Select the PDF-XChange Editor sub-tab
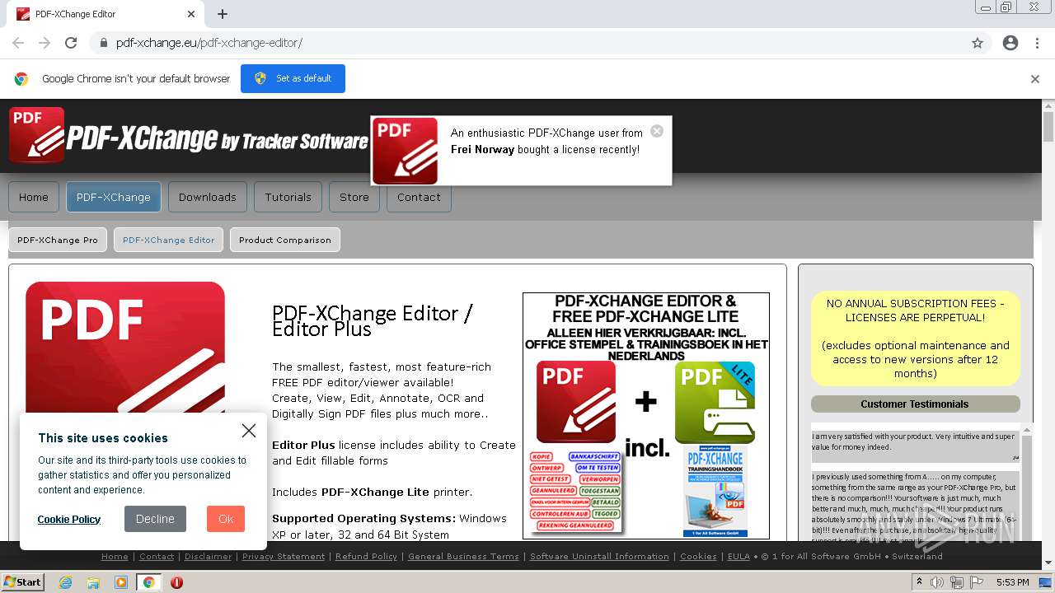This screenshot has width=1055, height=593. pos(169,240)
